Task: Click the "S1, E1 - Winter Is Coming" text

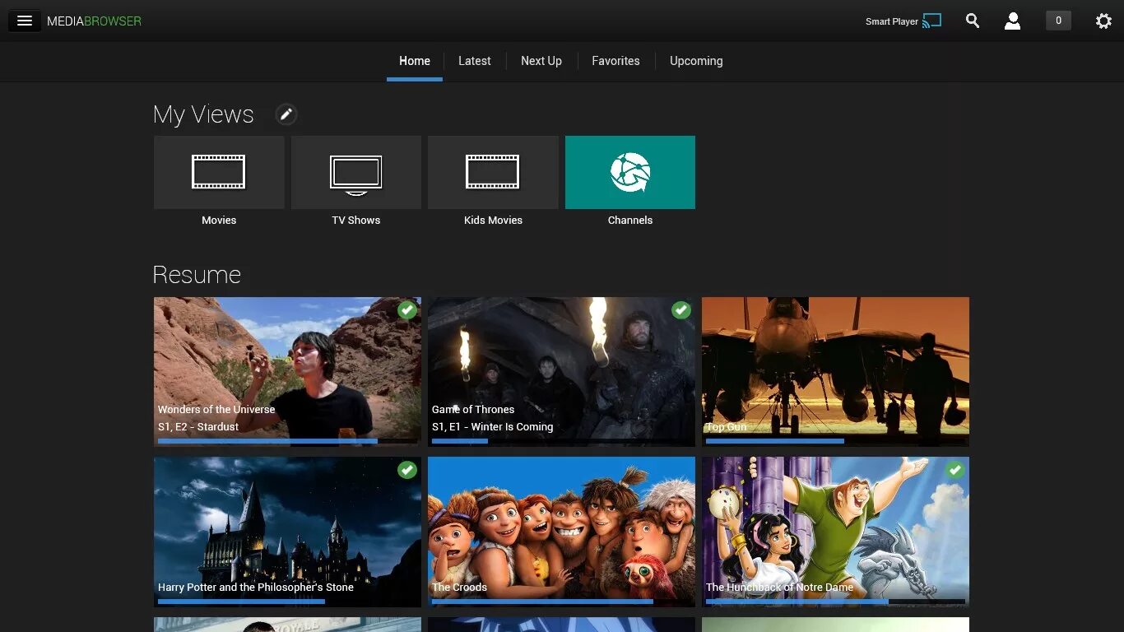Action: point(492,427)
